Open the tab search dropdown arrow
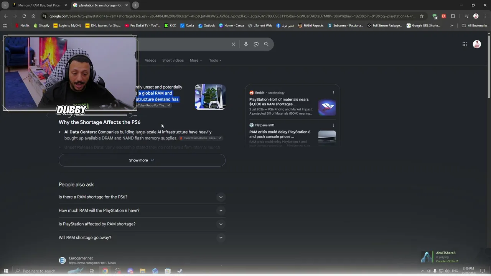This screenshot has height=276, width=491. click(5, 5)
